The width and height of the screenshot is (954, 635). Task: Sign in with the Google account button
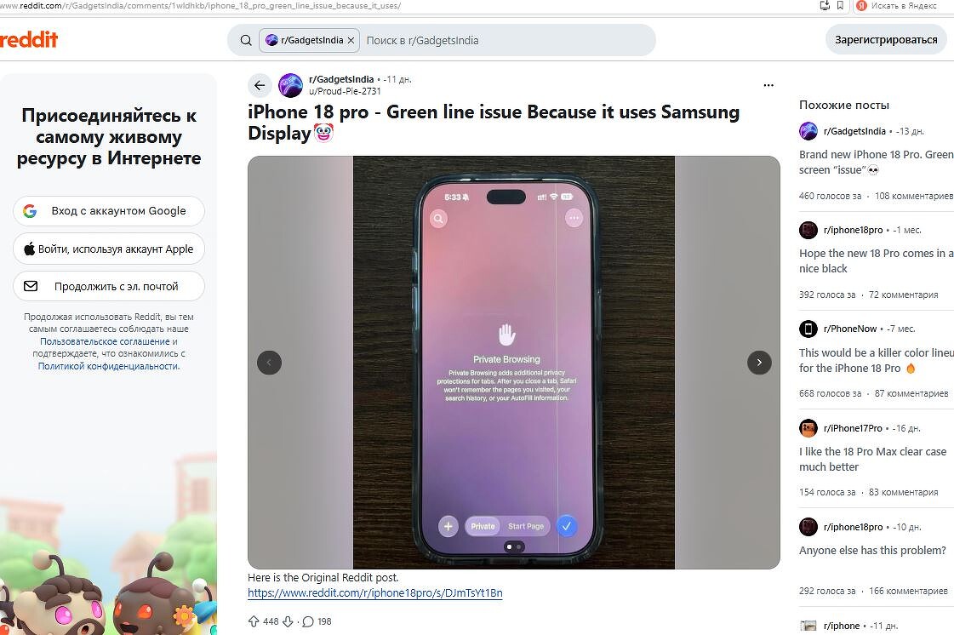coord(109,210)
